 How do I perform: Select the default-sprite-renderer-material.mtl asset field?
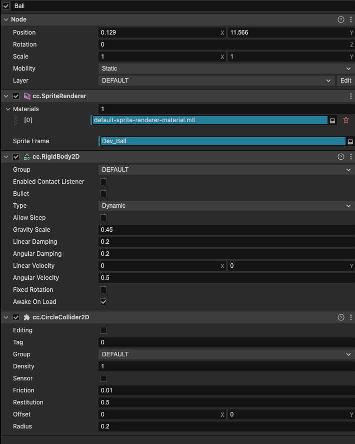[x=210, y=120]
